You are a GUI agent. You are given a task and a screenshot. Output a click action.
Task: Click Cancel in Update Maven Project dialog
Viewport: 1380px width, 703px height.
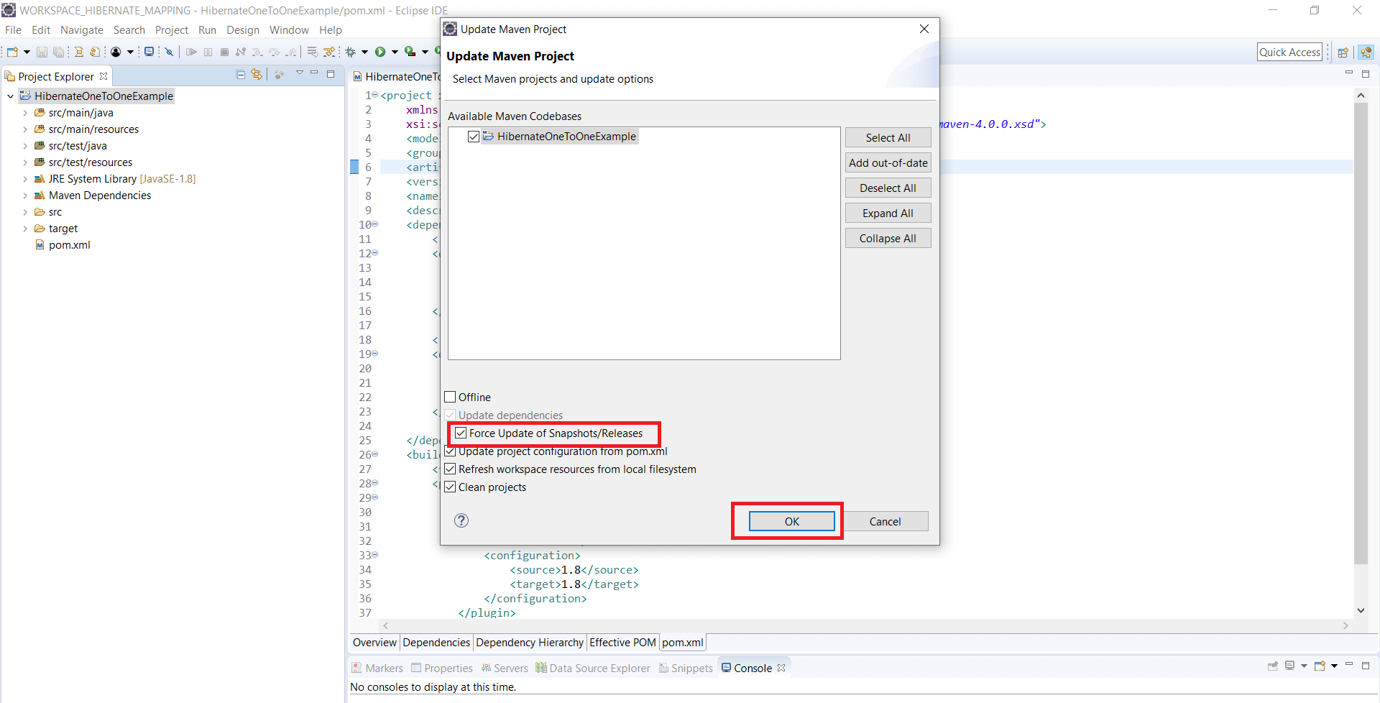pos(885,521)
